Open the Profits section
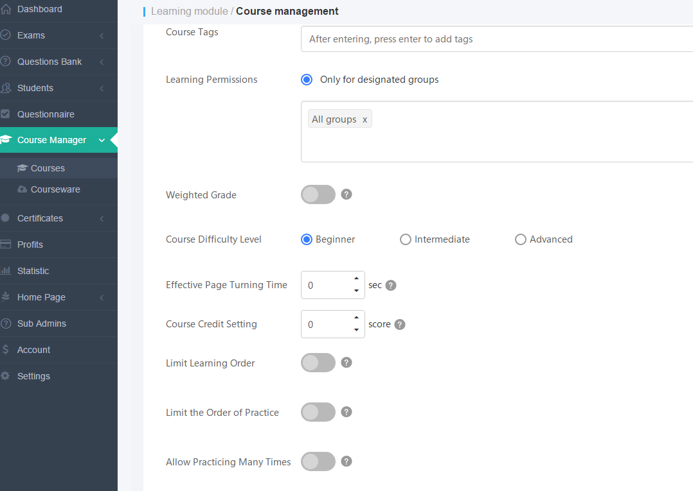The width and height of the screenshot is (693, 491). click(x=59, y=245)
